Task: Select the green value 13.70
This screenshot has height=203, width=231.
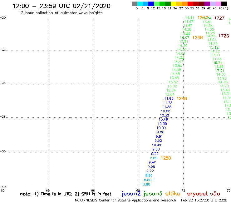Action: [224, 86]
